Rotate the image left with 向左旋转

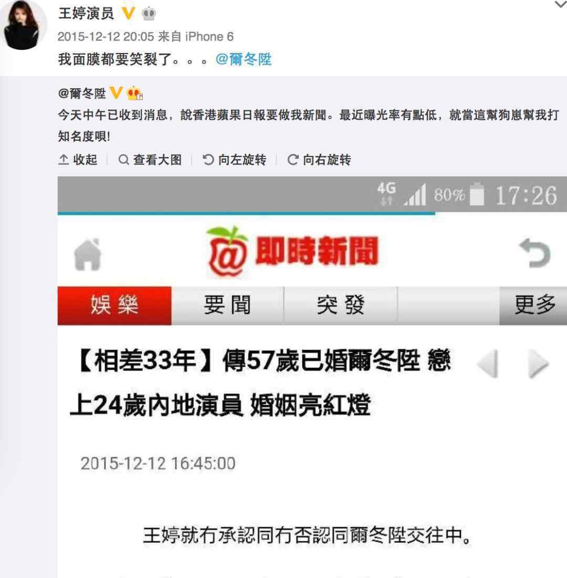[x=235, y=160]
